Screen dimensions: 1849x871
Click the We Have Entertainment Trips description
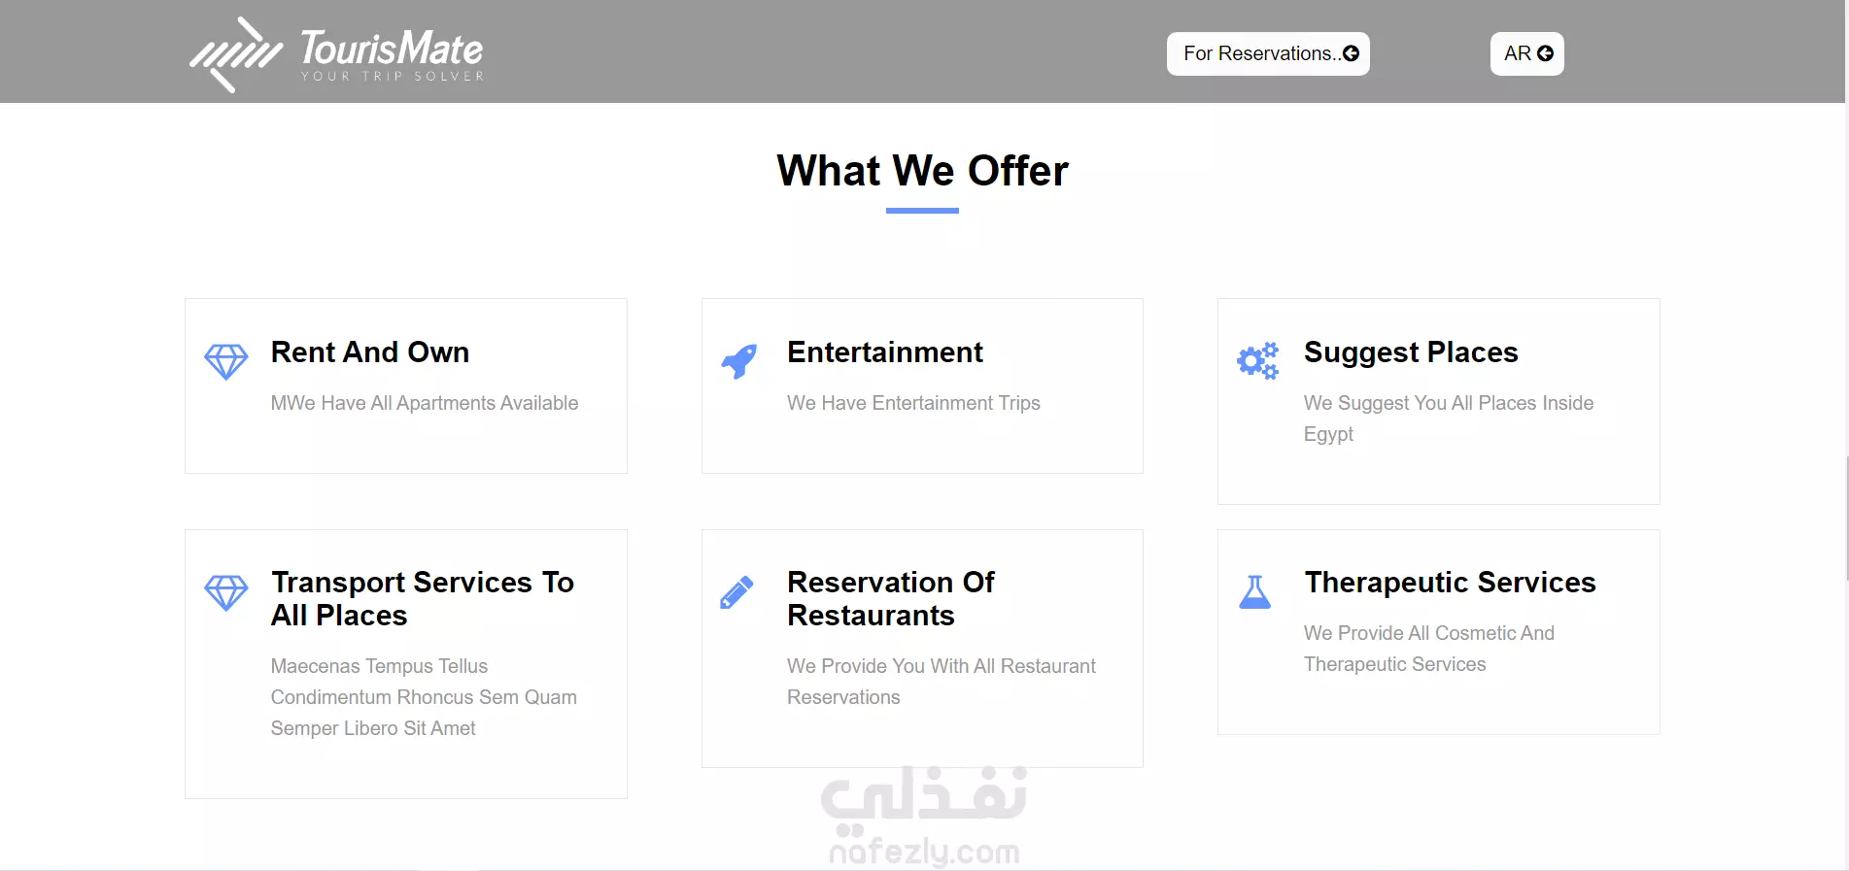[913, 403]
